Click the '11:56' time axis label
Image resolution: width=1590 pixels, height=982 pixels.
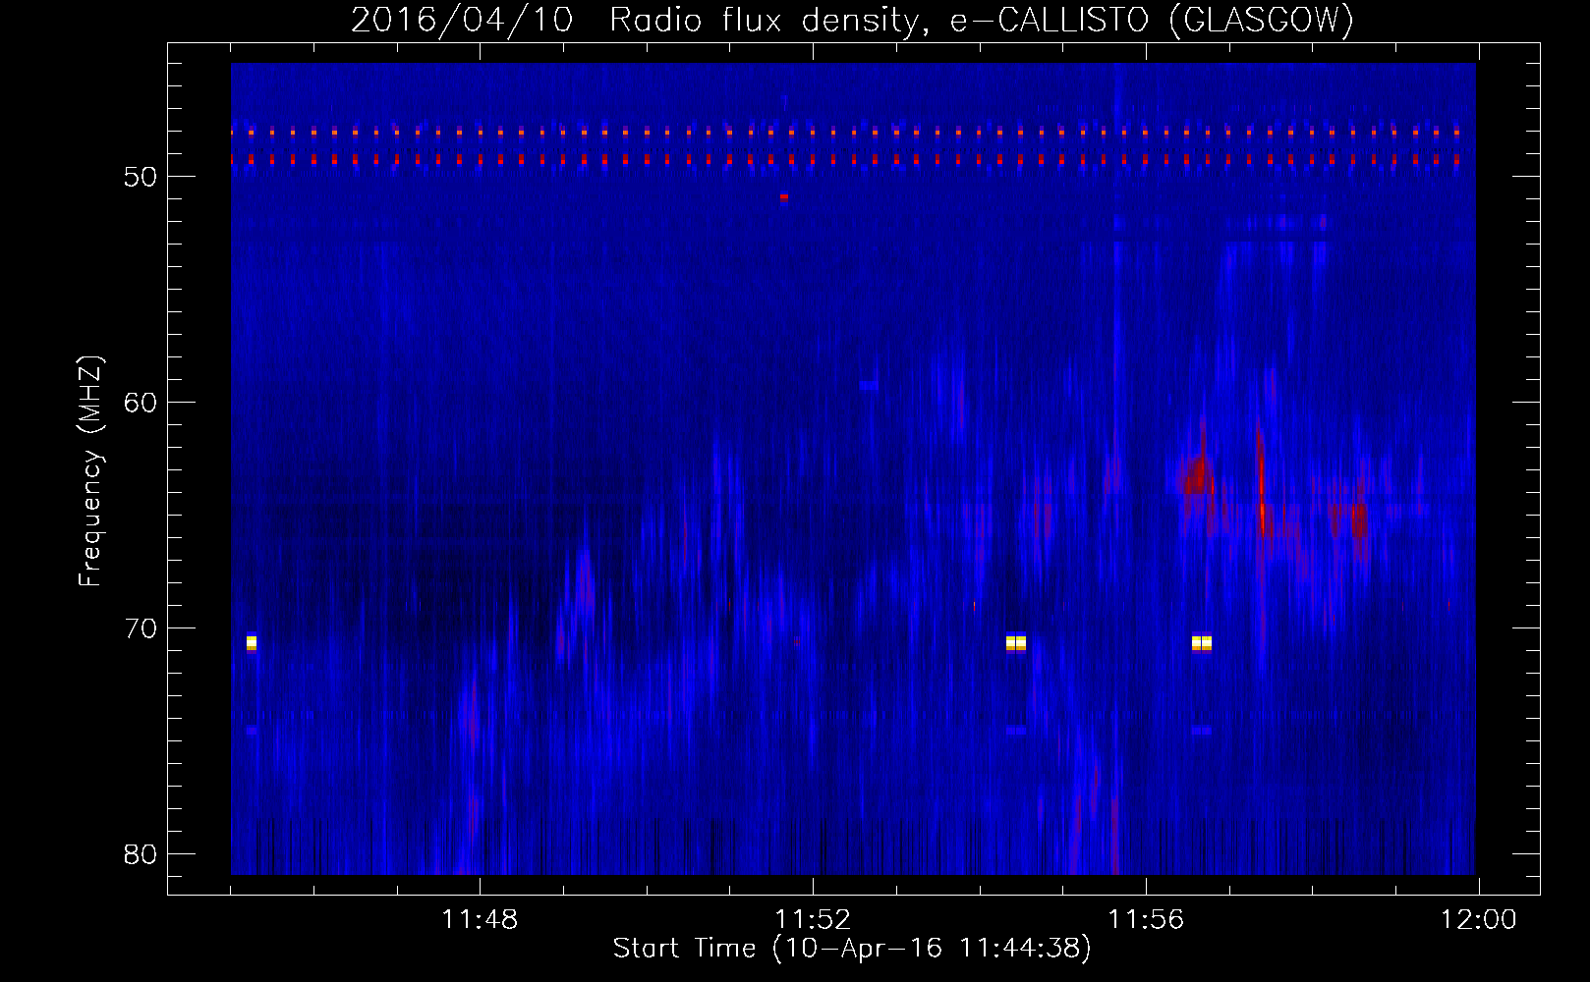click(x=1146, y=920)
